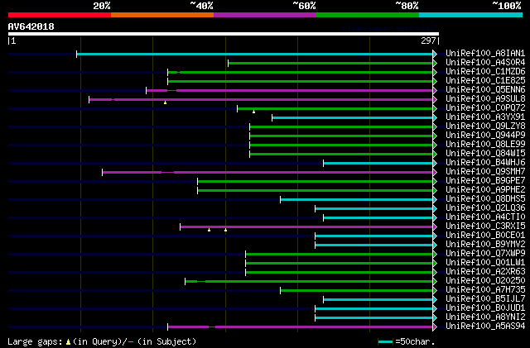Click the purple ~60% identity legend segment
The height and width of the screenshot is (348, 530).
click(265, 15)
